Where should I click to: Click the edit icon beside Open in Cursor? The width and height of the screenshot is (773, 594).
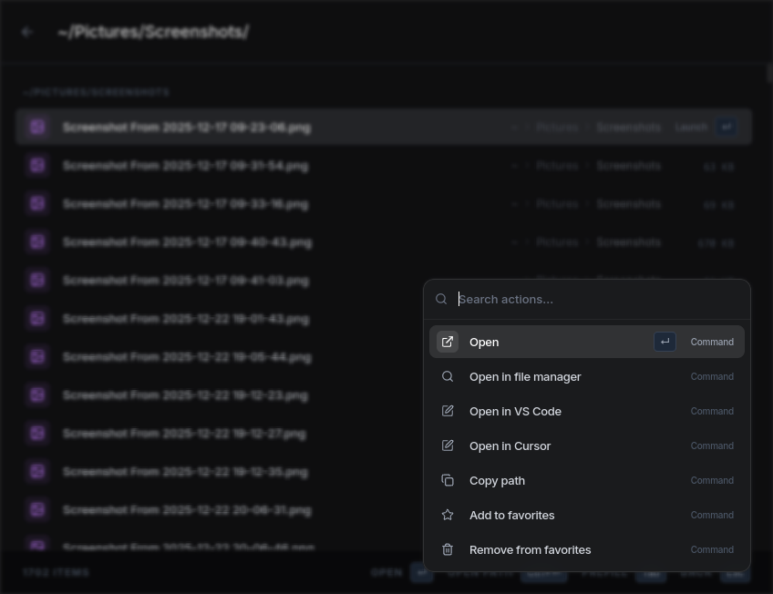tap(448, 445)
